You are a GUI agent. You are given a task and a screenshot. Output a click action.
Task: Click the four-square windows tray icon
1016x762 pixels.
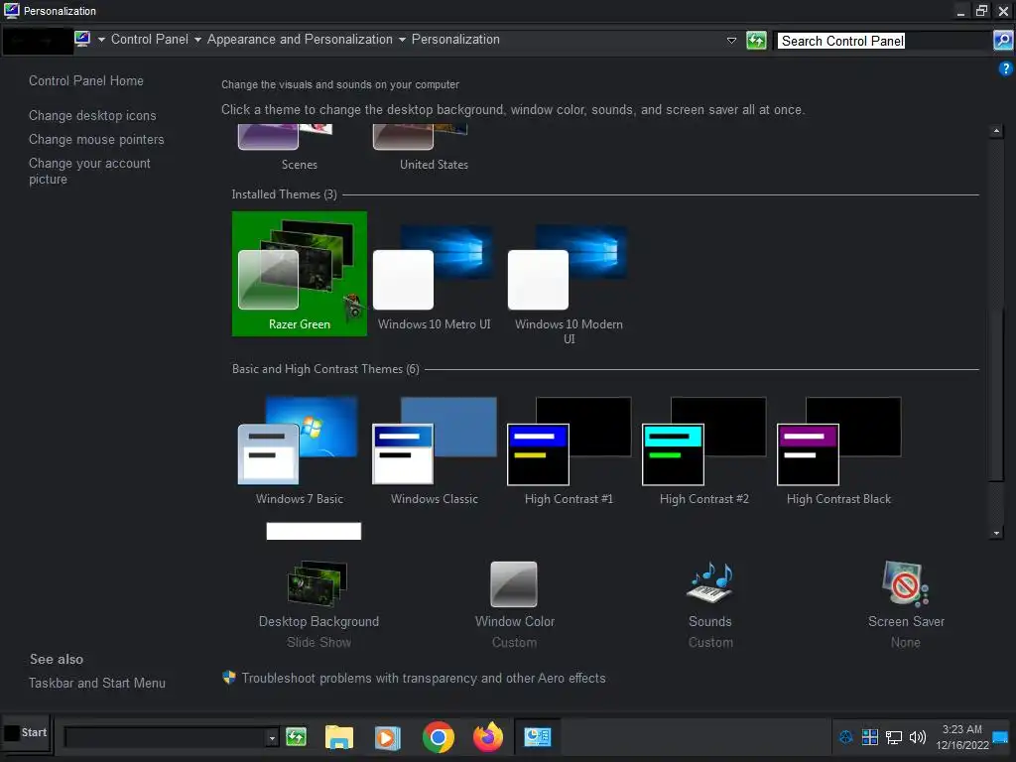[869, 737]
